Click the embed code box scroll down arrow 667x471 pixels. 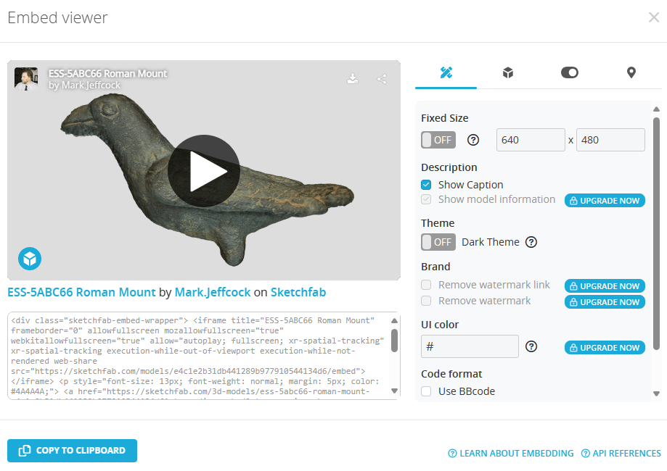[x=394, y=391]
